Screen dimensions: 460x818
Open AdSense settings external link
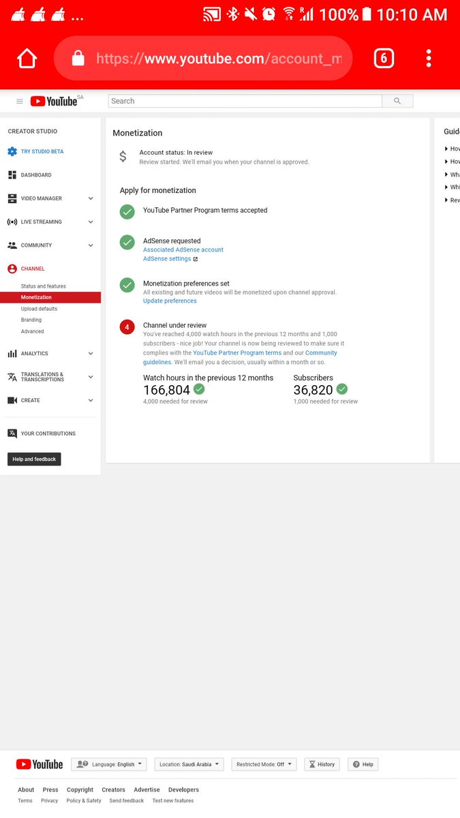tap(170, 259)
